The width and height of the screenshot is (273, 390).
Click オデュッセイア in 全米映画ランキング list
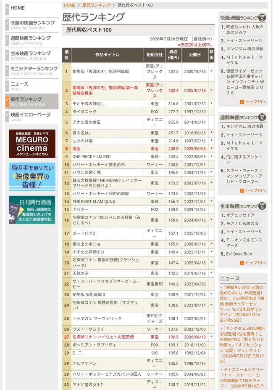click(x=240, y=215)
